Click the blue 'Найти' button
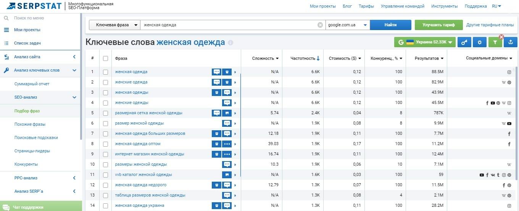The width and height of the screenshot is (519, 211). point(390,25)
